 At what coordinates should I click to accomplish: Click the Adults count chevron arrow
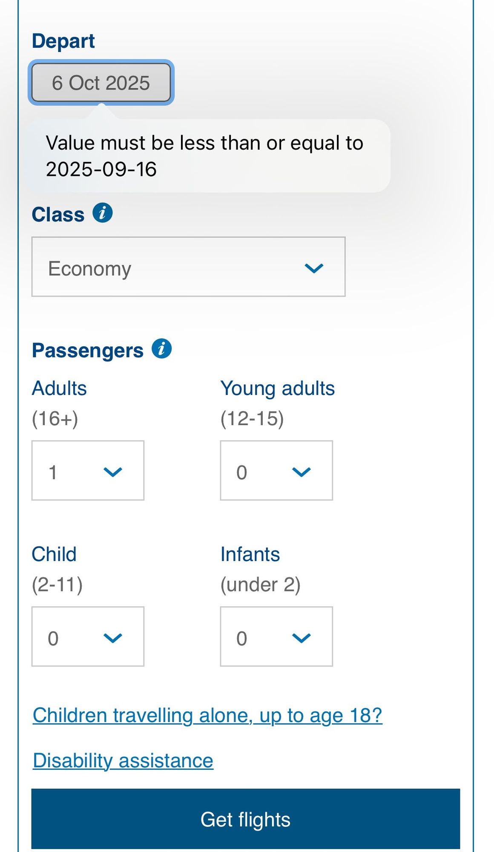113,472
